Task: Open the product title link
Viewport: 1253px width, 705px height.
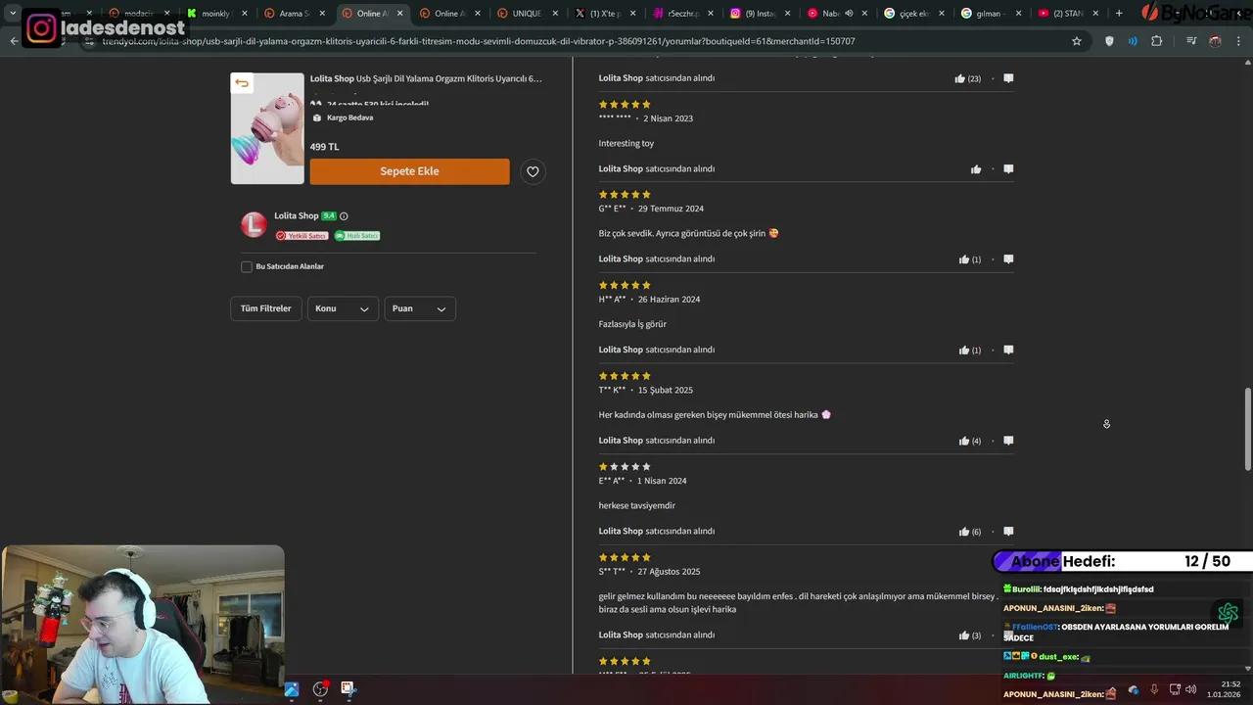Action: click(426, 78)
